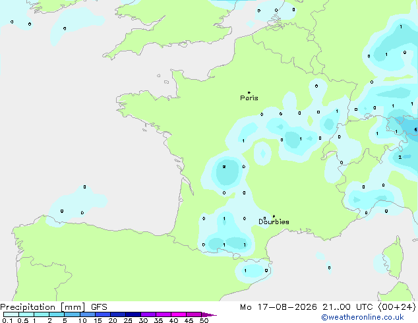The width and height of the screenshot is (418, 323).
Task: Click legend value label '10'
Action: click(82, 320)
